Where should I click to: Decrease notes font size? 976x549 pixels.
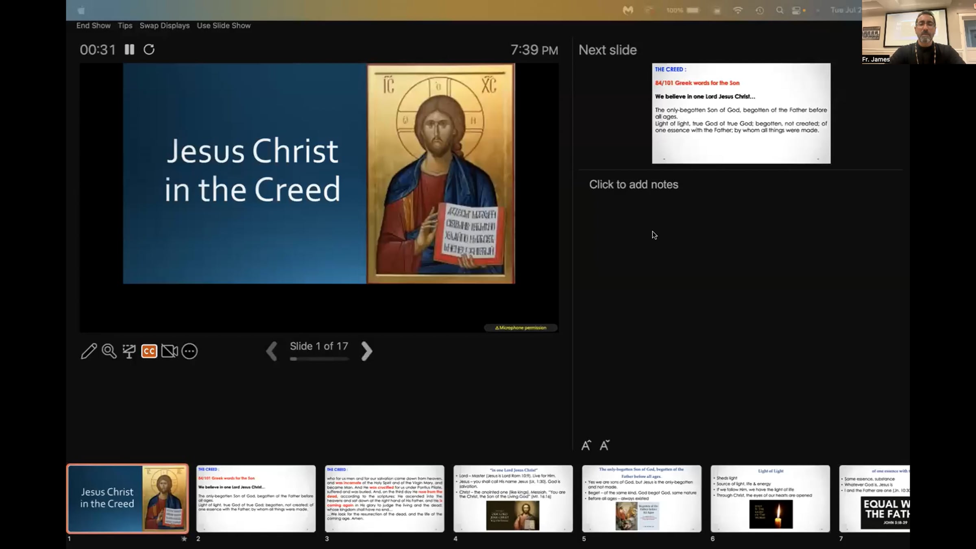point(605,445)
